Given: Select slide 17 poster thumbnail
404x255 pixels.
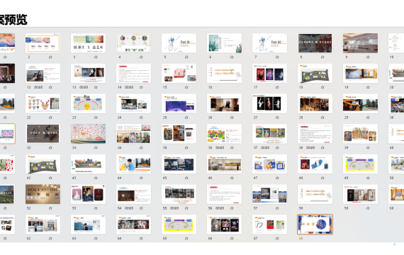Looking at the screenshot, I should (x=269, y=73).
